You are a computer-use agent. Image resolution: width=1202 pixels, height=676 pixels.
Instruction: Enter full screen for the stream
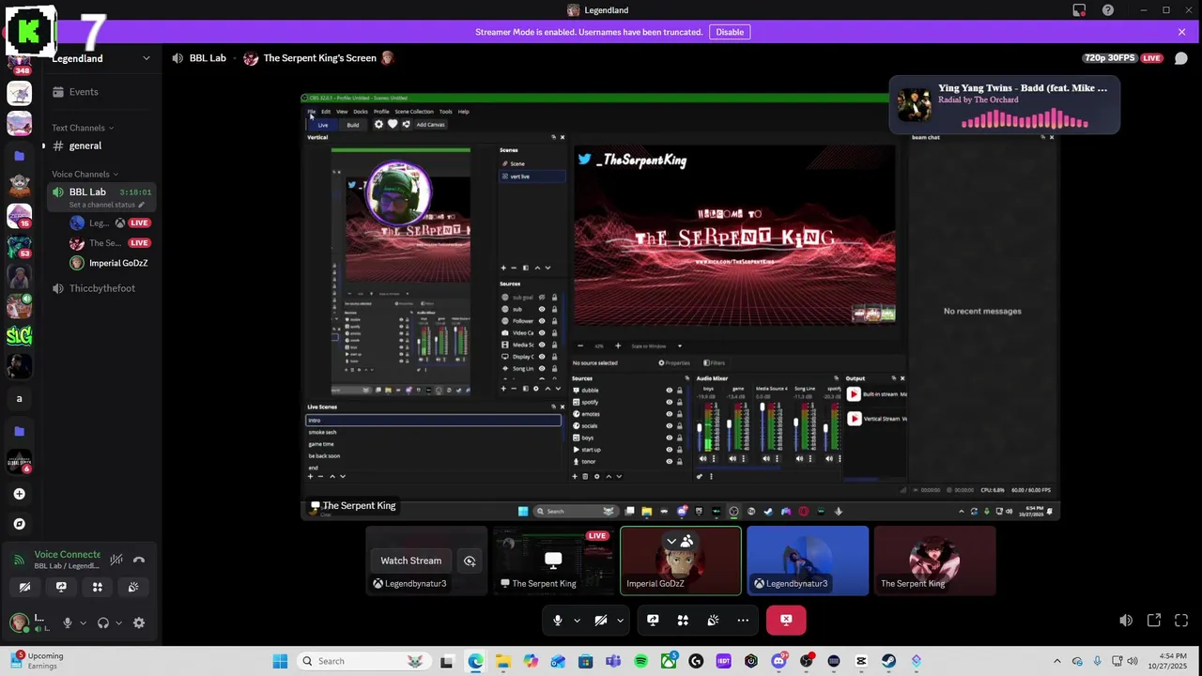coord(1181,620)
